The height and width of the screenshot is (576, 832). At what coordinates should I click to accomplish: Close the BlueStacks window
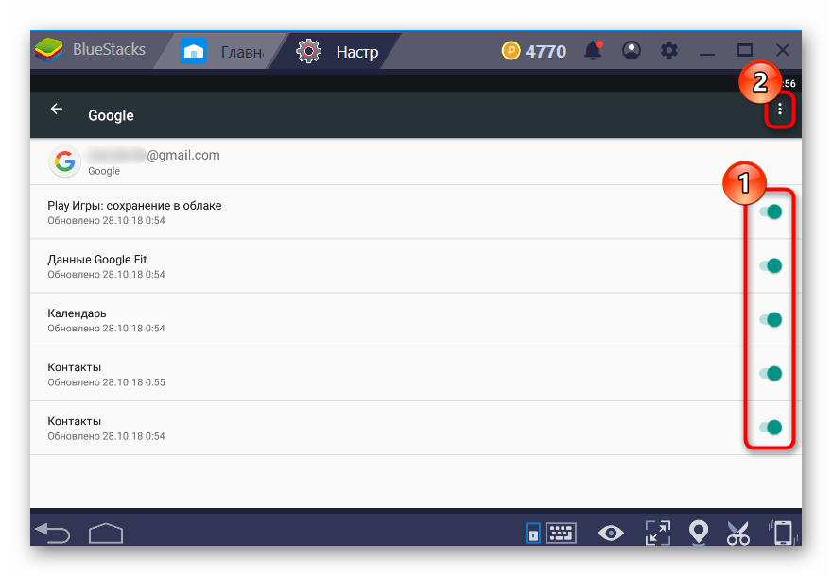(x=782, y=50)
